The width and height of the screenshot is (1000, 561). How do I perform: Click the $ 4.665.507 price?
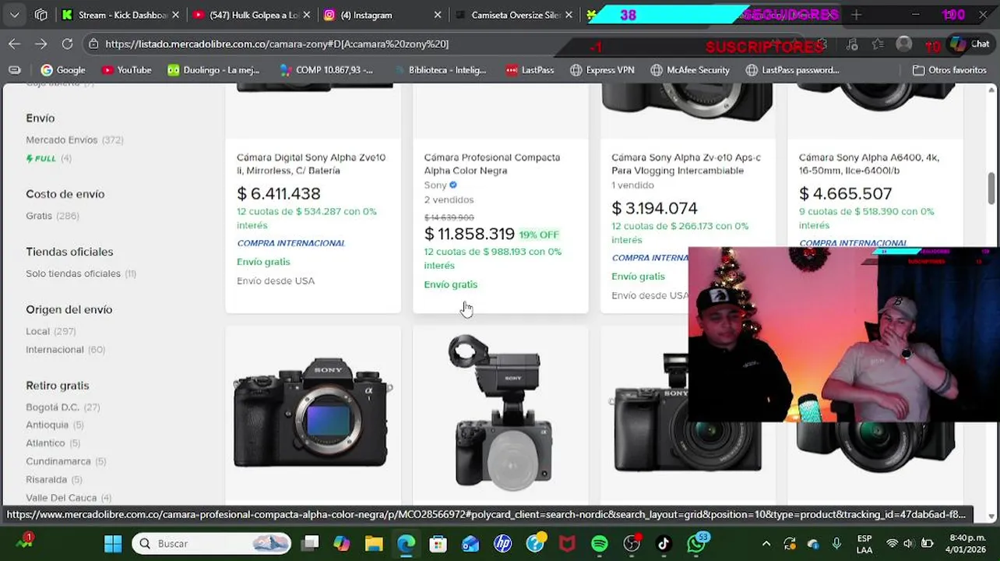pos(845,193)
